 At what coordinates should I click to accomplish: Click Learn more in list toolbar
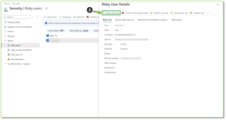[x=50, y=17]
